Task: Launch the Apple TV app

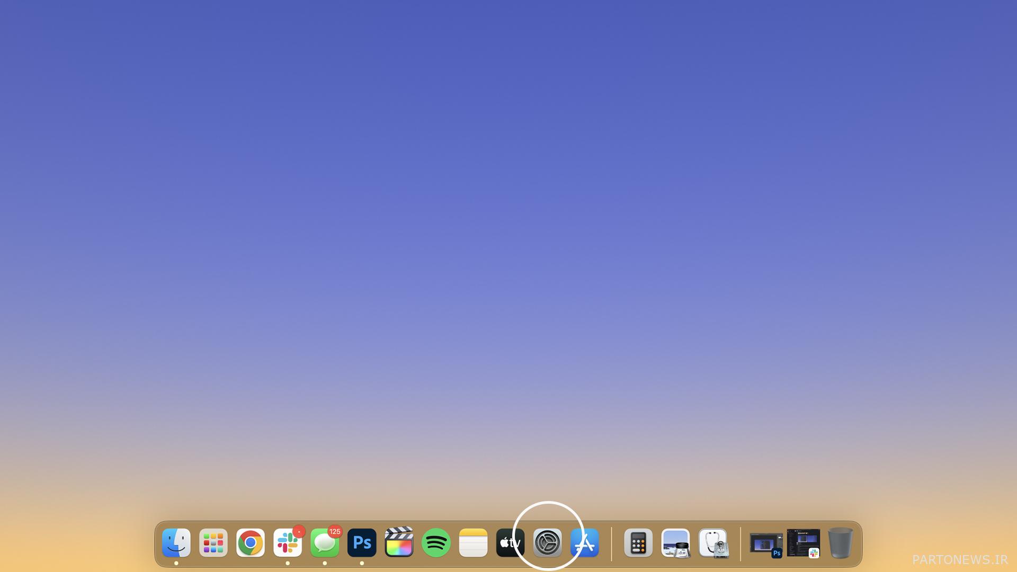Action: click(510, 543)
